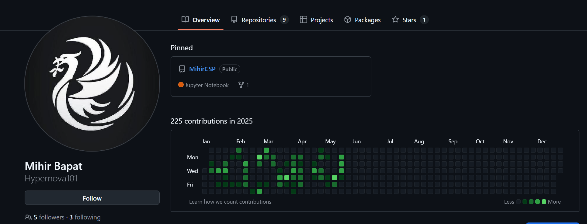Click the Public label on MihirCSP

[230, 69]
